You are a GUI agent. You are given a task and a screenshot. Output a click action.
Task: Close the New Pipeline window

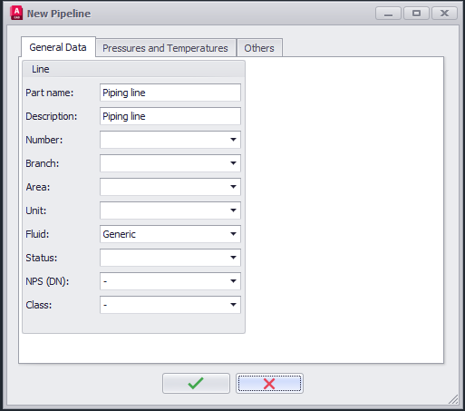click(444, 14)
